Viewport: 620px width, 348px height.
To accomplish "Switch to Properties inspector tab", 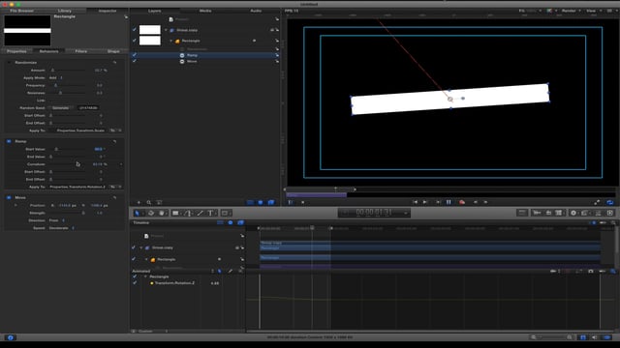I will pos(16,51).
